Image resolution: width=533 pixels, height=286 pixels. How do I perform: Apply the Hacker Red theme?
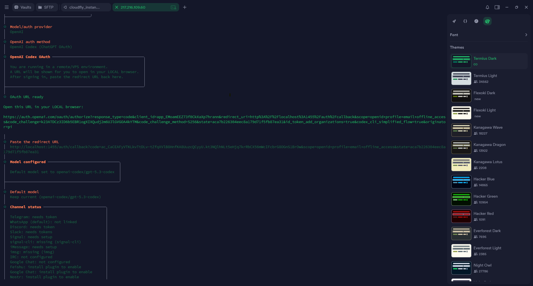point(489,216)
